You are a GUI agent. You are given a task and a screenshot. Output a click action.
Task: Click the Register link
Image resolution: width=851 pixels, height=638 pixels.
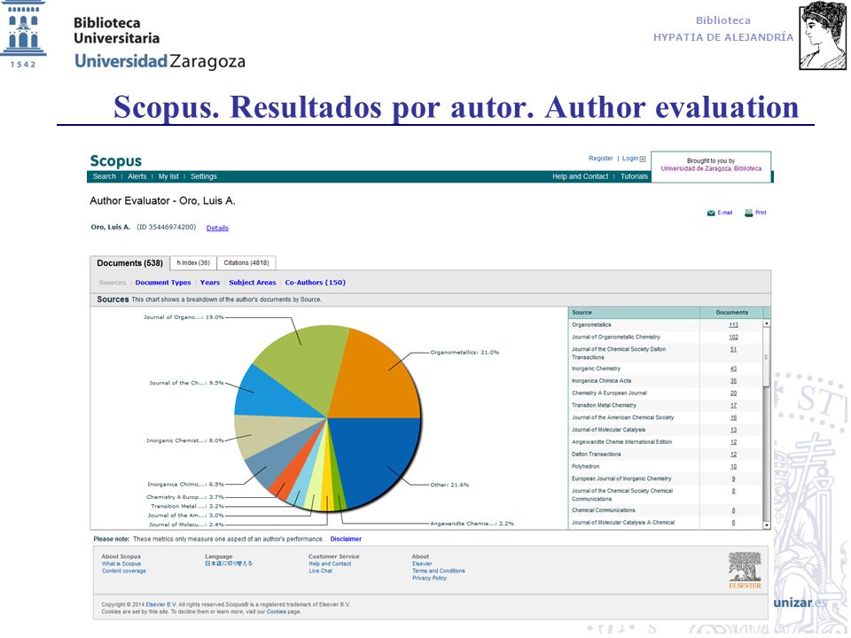601,159
